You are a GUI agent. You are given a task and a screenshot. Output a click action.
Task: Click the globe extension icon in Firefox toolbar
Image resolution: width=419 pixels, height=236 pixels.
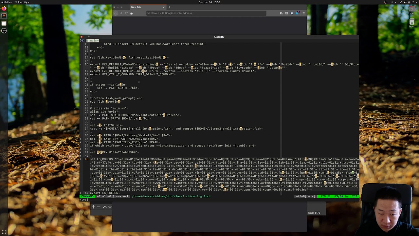point(292,13)
